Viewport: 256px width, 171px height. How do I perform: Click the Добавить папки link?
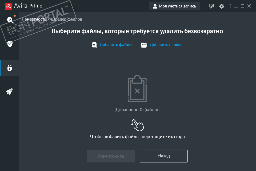coord(165,45)
